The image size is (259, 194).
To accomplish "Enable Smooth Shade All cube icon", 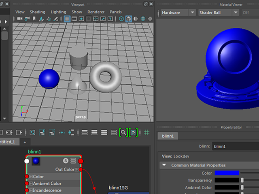I will pos(129,19).
